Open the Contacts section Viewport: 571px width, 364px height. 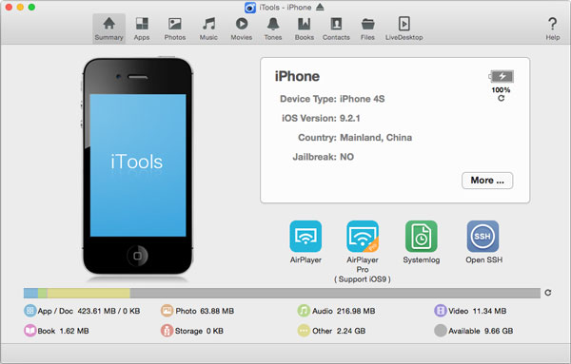336,29
